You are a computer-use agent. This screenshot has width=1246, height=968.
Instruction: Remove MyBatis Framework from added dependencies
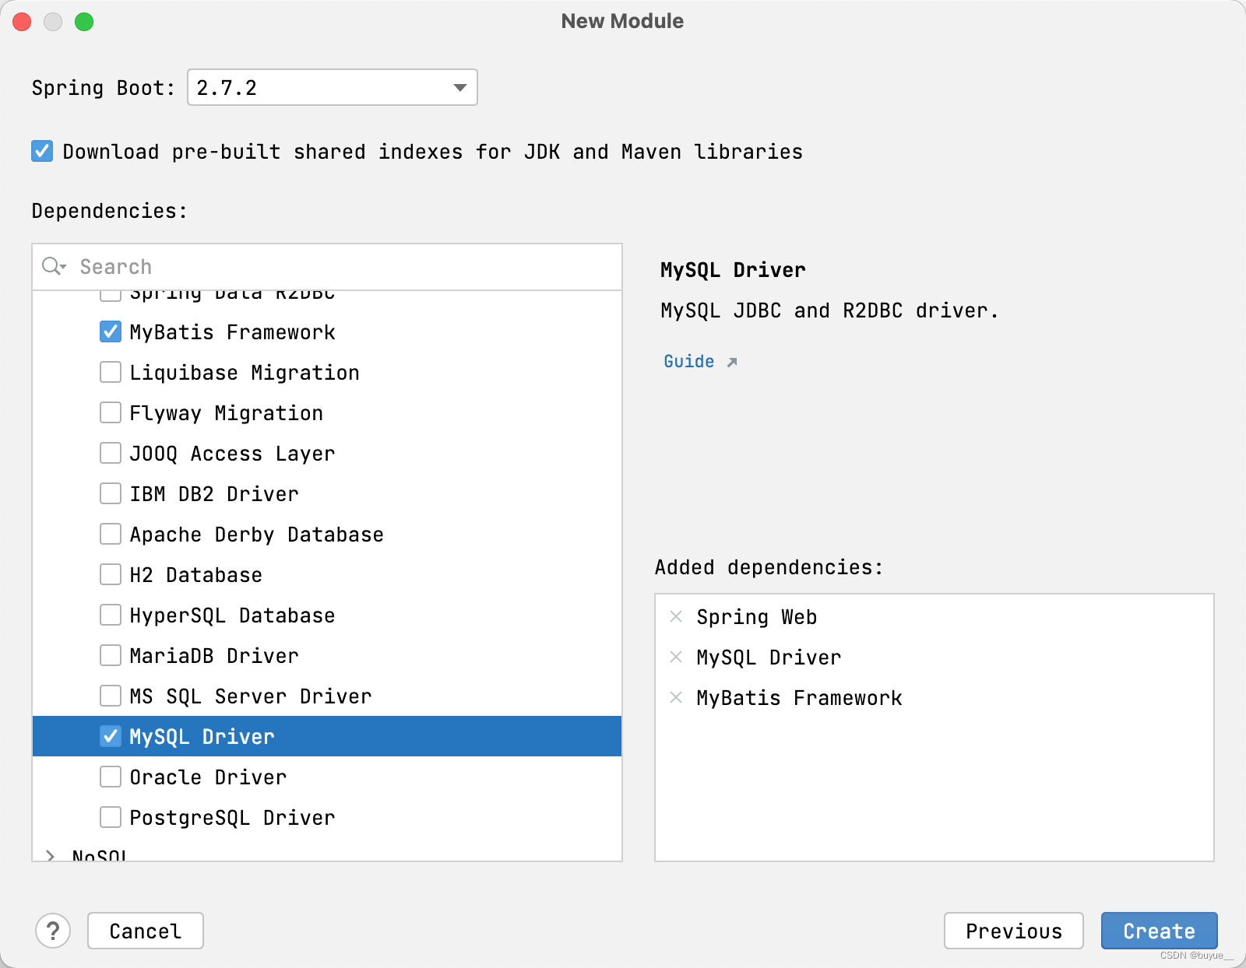[674, 698]
